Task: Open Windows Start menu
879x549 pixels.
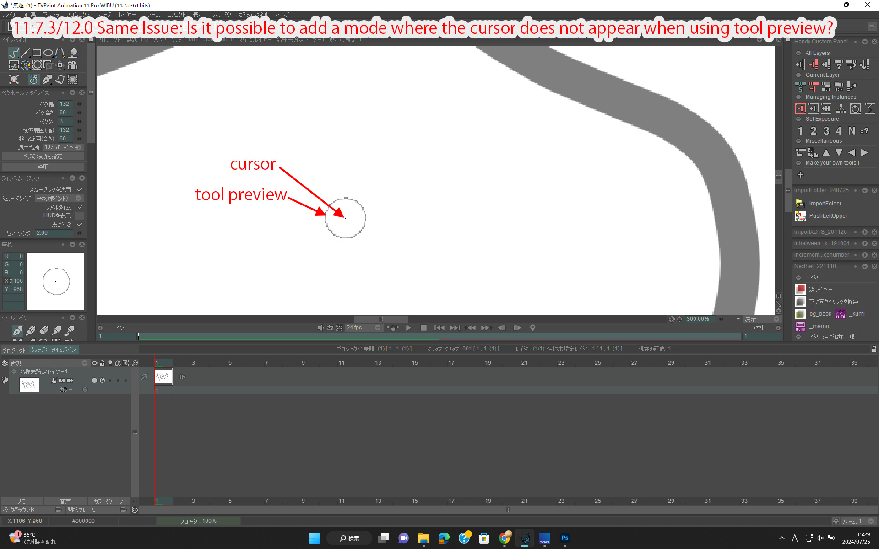Action: pos(315,538)
